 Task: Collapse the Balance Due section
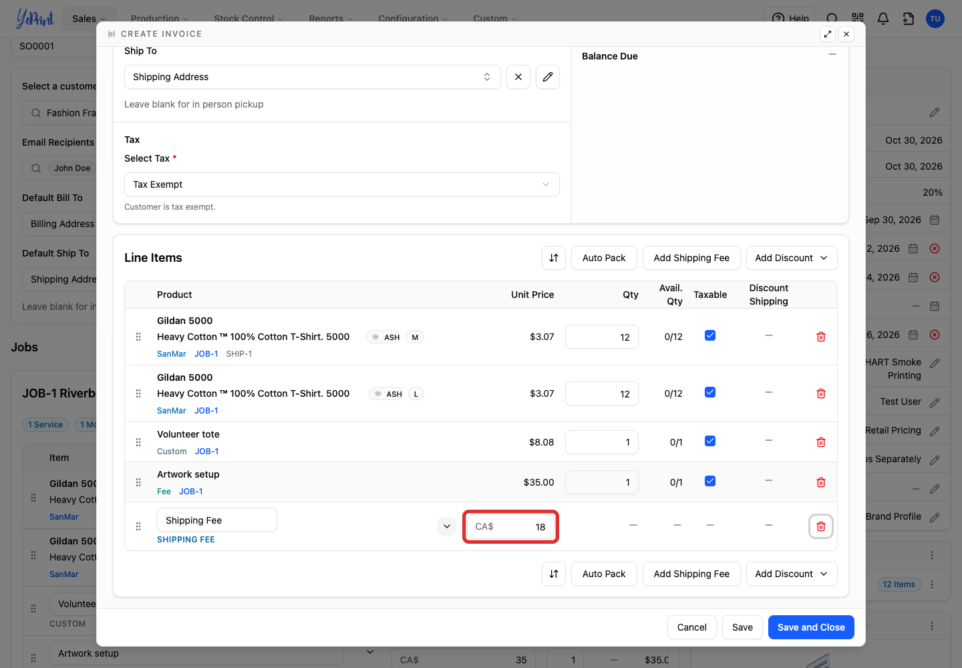[832, 55]
